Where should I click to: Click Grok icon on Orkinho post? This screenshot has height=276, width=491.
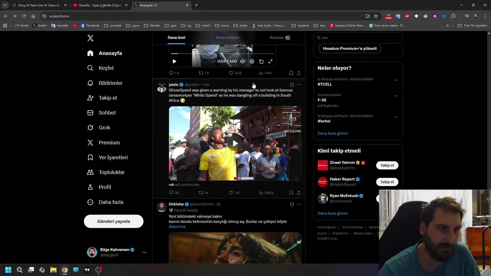(x=292, y=204)
